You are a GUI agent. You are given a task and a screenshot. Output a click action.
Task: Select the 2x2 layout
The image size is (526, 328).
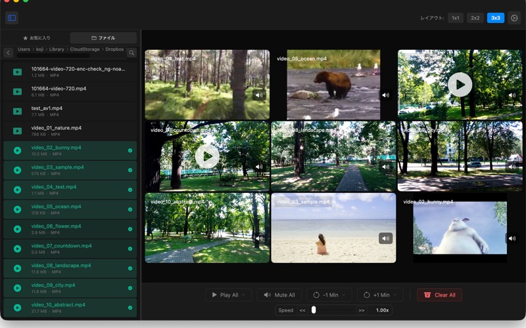[x=475, y=18]
